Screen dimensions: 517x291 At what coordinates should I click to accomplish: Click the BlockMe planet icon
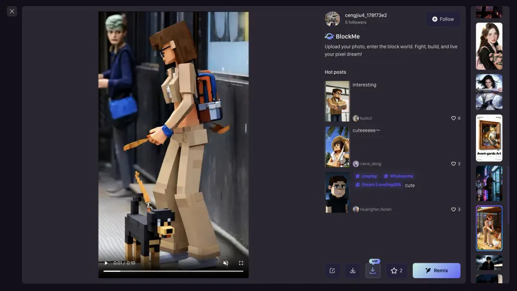tap(329, 36)
